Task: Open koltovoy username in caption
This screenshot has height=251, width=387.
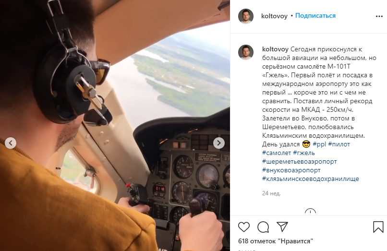Action: tap(275, 49)
